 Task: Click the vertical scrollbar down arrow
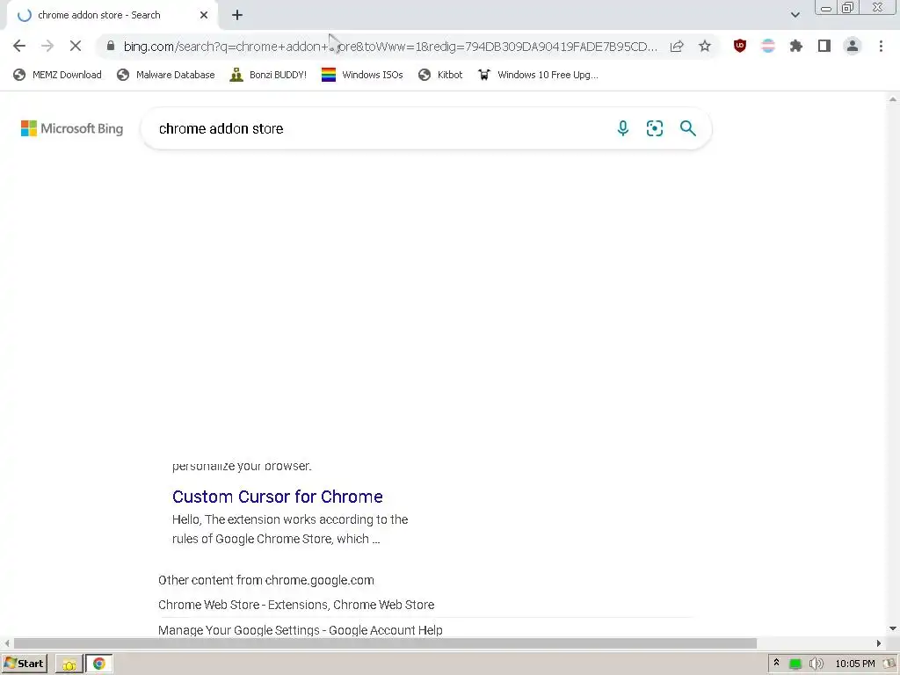[893, 629]
